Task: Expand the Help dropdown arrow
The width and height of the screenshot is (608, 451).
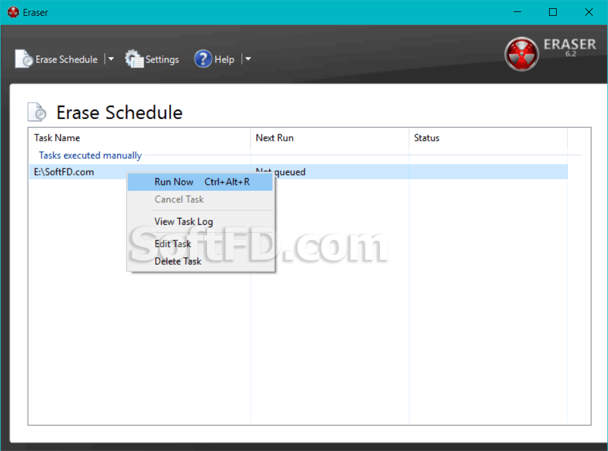Action: (x=248, y=59)
